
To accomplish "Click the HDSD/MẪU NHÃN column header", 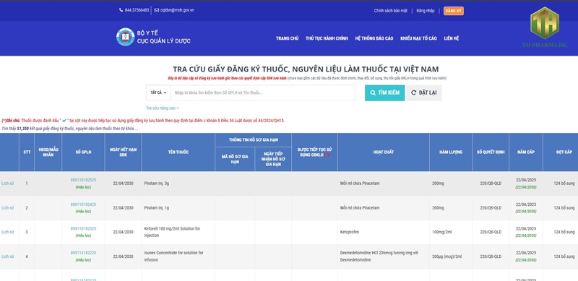I will (48, 152).
